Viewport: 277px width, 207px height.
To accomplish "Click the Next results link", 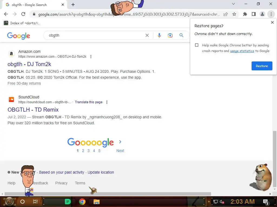I will (120, 151).
